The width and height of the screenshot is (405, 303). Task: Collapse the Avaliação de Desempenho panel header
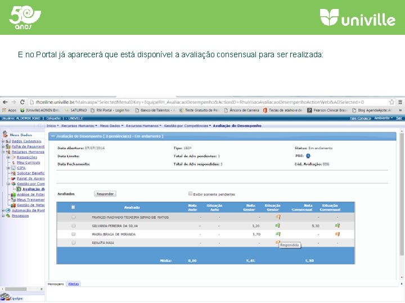(53, 136)
